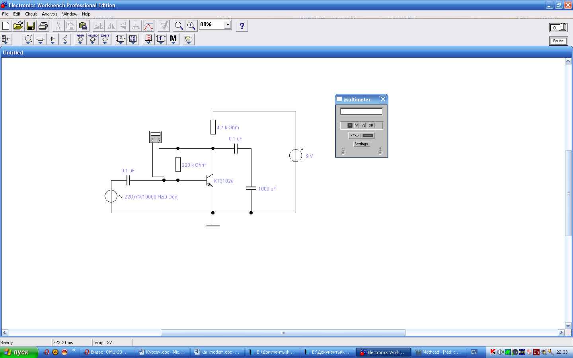Screen dimensions: 573x358
Task: Click the Open file folder icon
Action: [18, 26]
